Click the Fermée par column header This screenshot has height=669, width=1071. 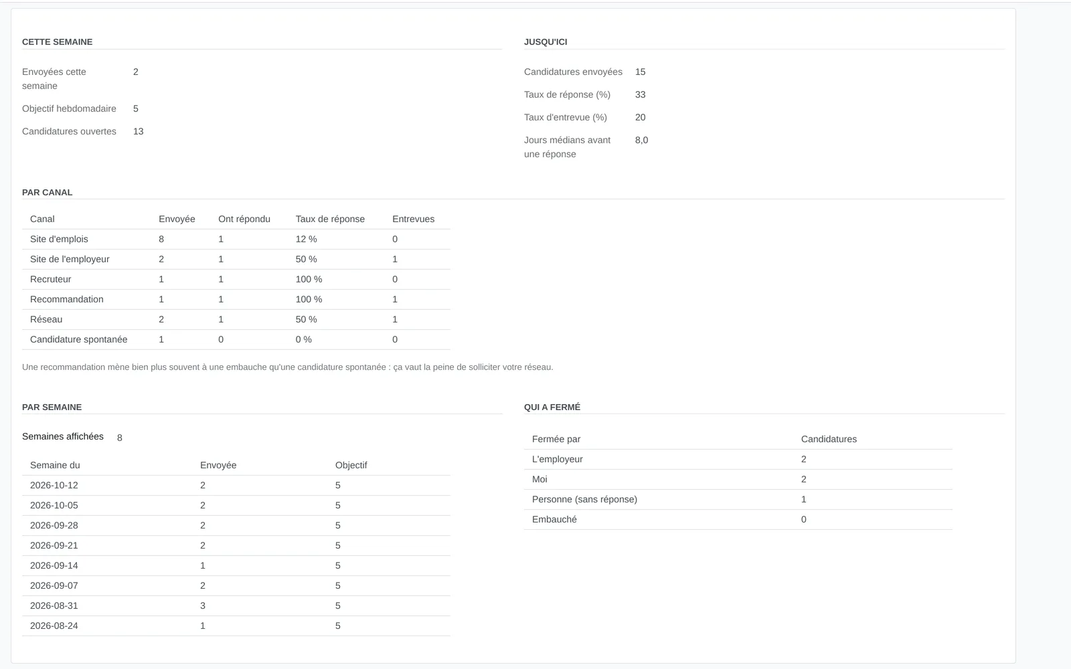556,439
